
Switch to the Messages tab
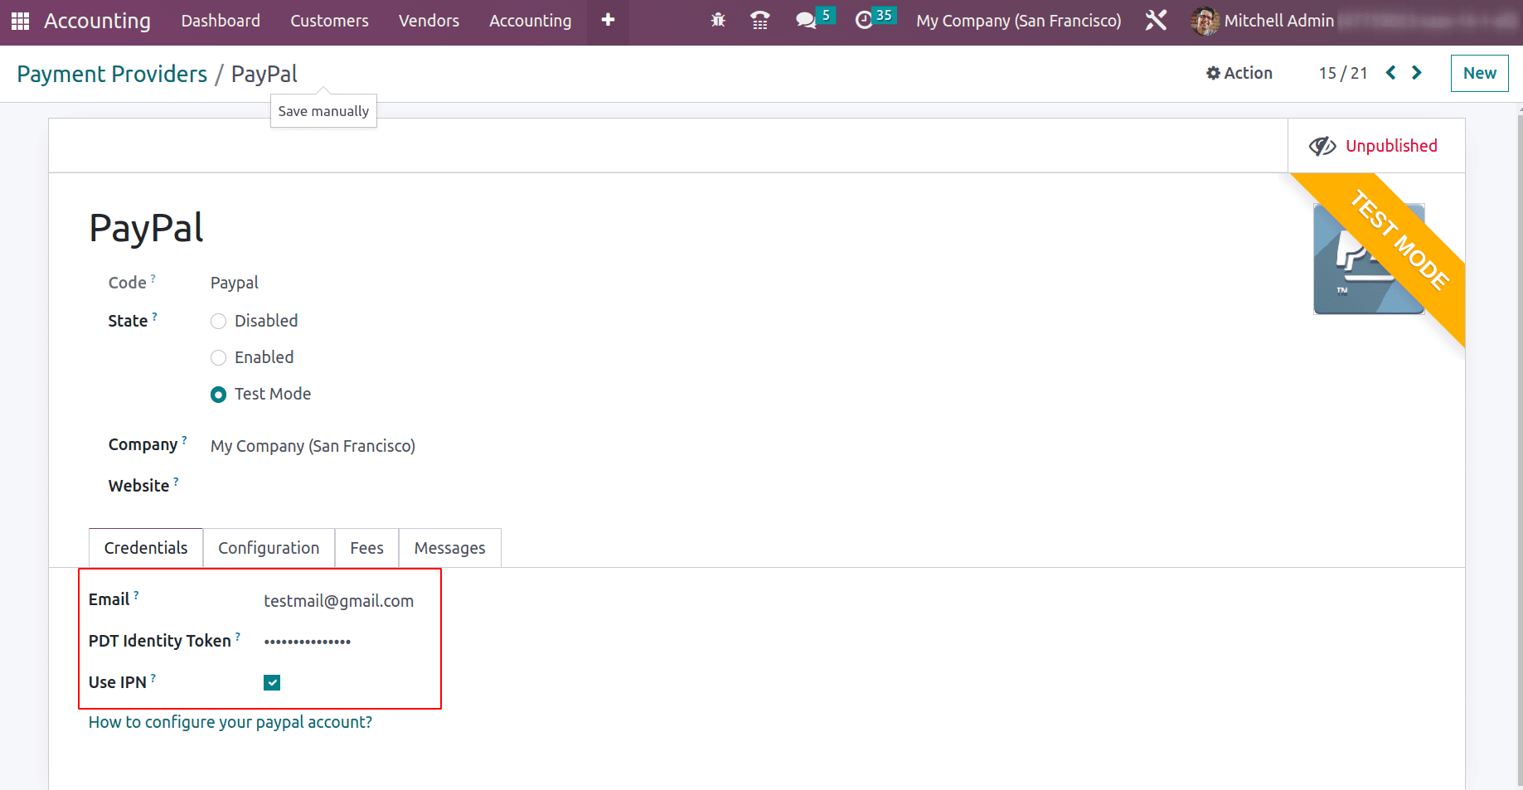pos(449,548)
